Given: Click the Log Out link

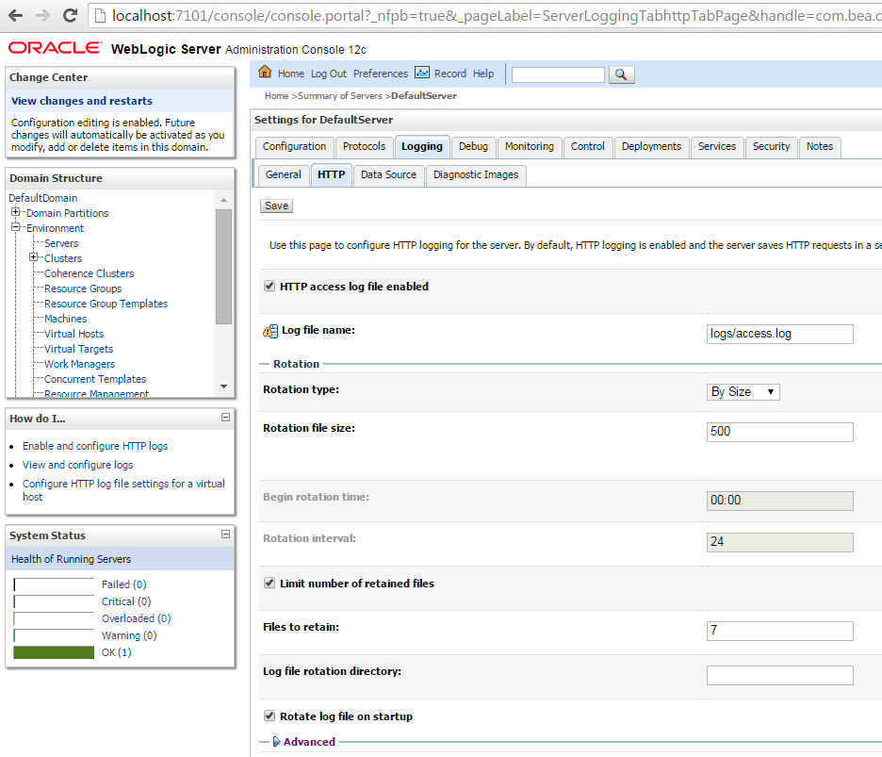Looking at the screenshot, I should (x=329, y=74).
